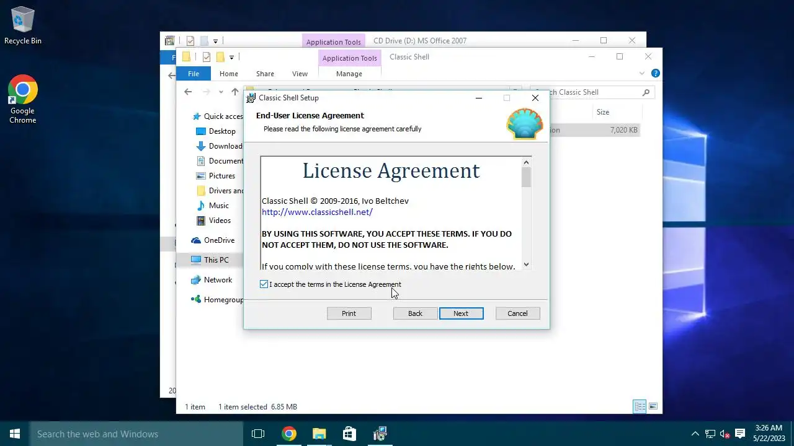The width and height of the screenshot is (794, 446).
Task: Open volume control tray icon
Action: [725, 434]
